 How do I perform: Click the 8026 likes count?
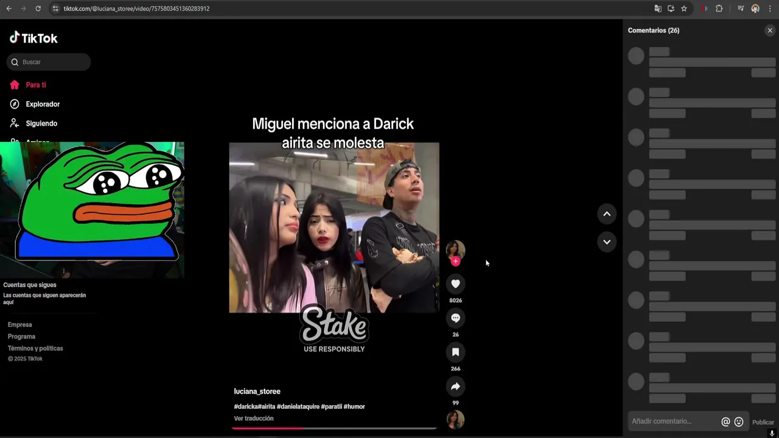(x=455, y=301)
